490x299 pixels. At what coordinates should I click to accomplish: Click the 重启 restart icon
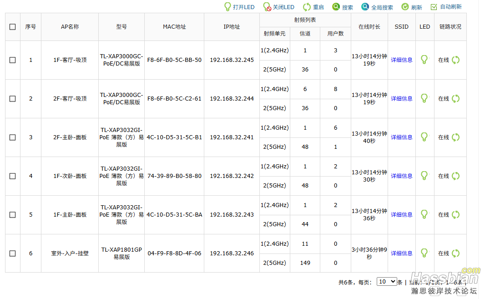tap(307, 7)
